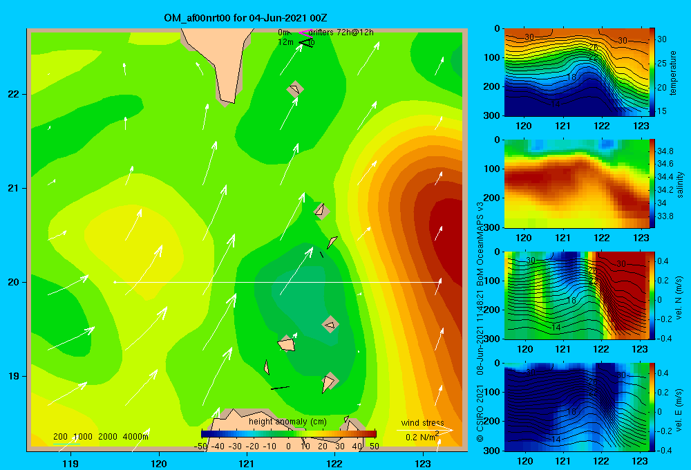Click the '© CSIRO 2021' copyright text
The width and height of the screenshot is (691, 470).
coord(480,413)
